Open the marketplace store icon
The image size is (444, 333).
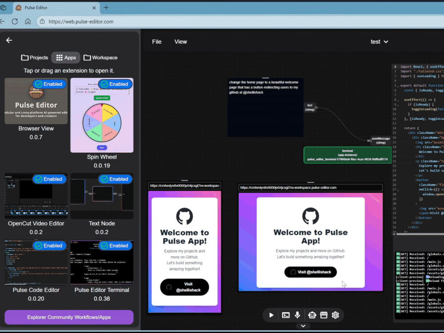click(x=324, y=315)
